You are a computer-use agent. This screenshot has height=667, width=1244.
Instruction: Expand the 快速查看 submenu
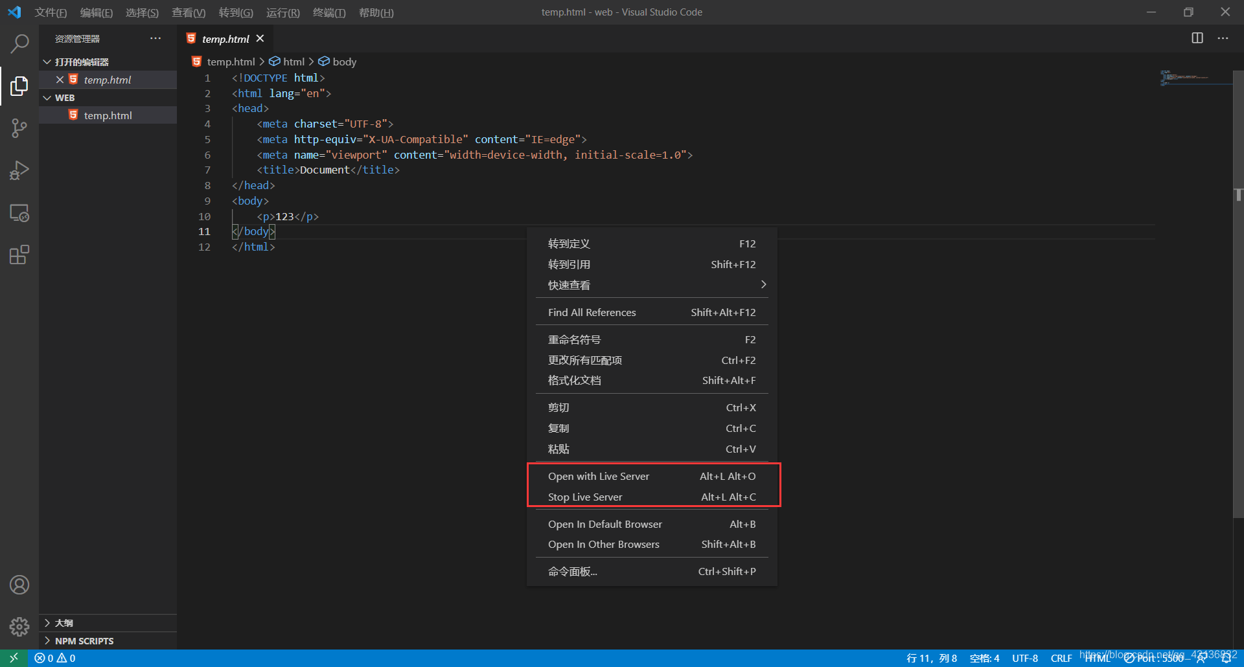[652, 285]
